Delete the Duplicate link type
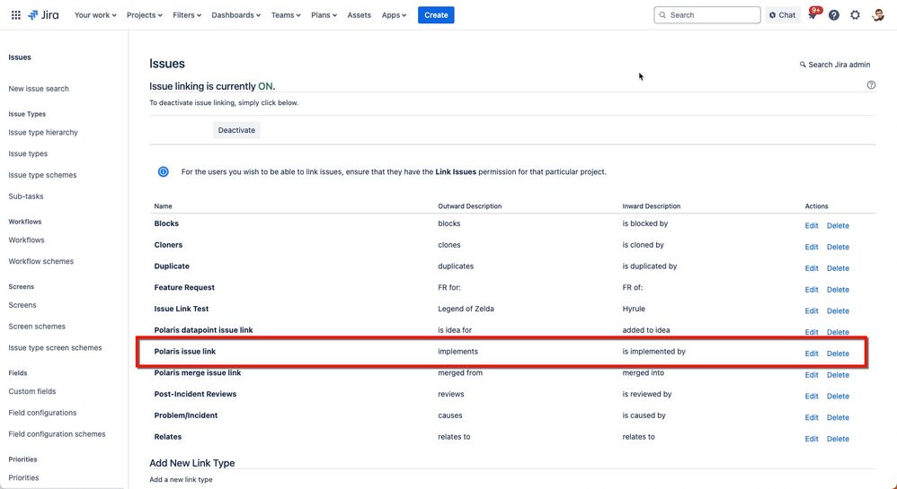The image size is (897, 489). [838, 268]
